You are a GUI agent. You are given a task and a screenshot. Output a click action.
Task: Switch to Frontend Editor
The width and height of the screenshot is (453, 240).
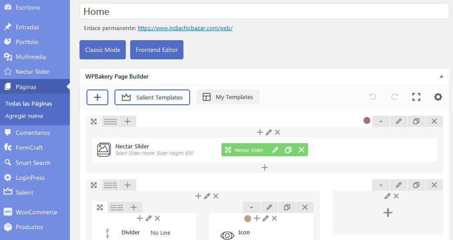156,50
